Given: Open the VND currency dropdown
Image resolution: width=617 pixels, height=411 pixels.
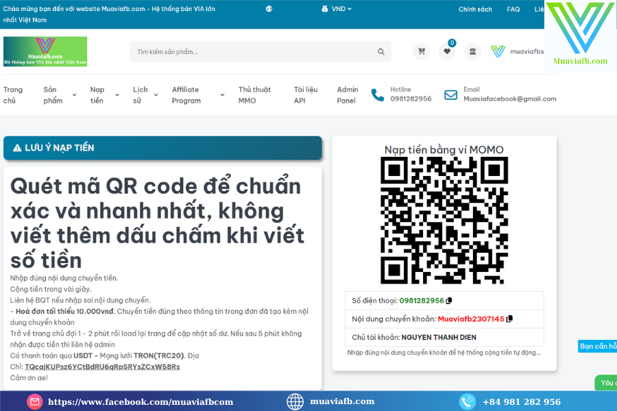Looking at the screenshot, I should pos(337,9).
